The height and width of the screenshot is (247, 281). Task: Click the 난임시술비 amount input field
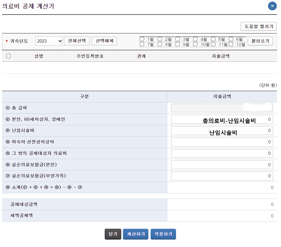tap(222, 130)
